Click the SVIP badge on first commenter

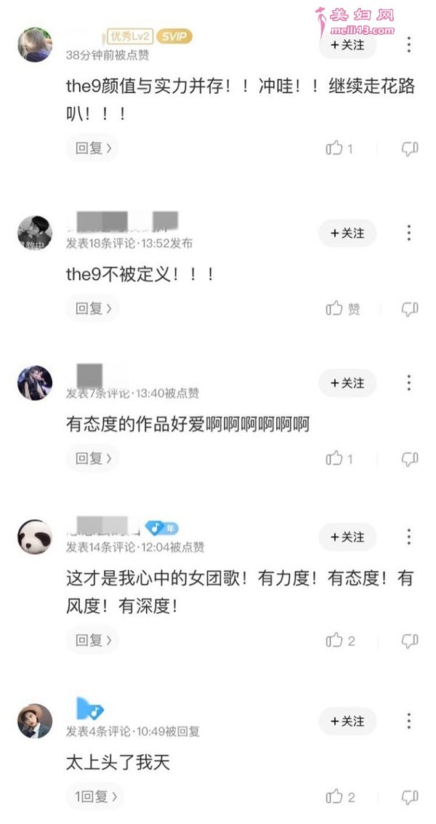click(175, 36)
